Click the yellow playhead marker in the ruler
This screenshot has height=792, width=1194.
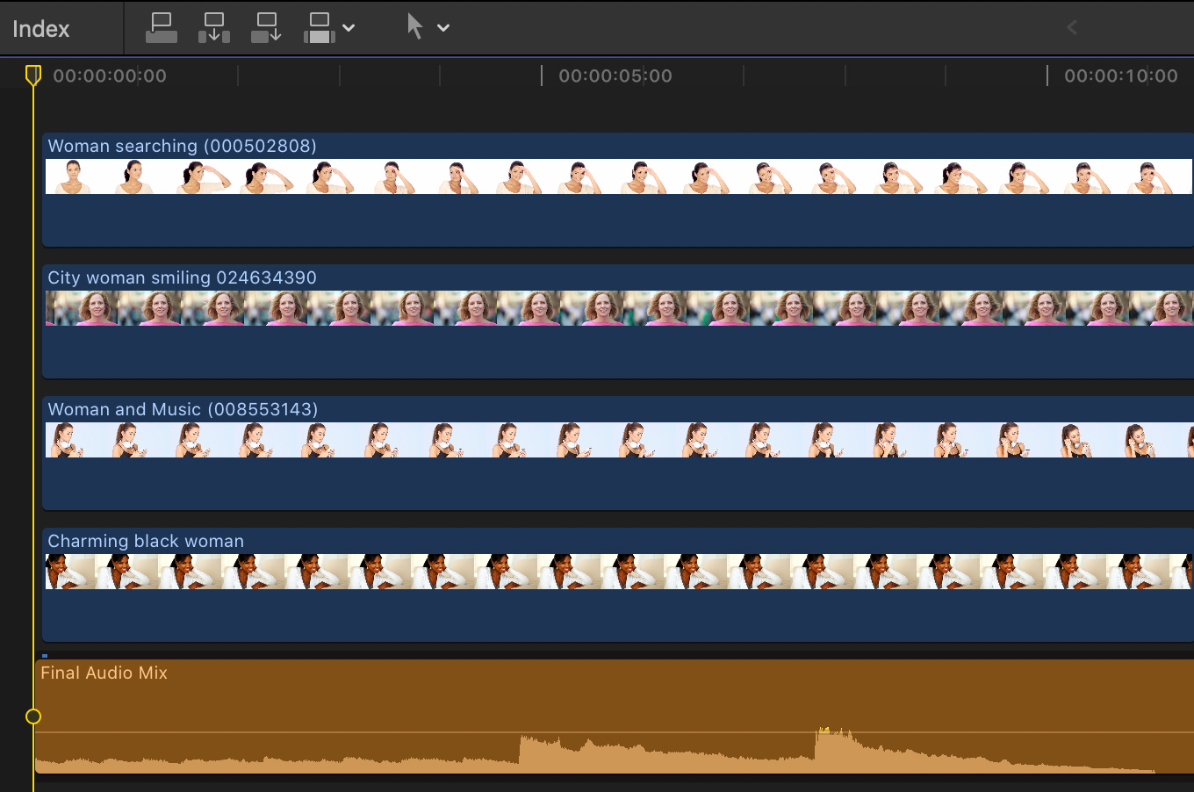pyautogui.click(x=33, y=75)
